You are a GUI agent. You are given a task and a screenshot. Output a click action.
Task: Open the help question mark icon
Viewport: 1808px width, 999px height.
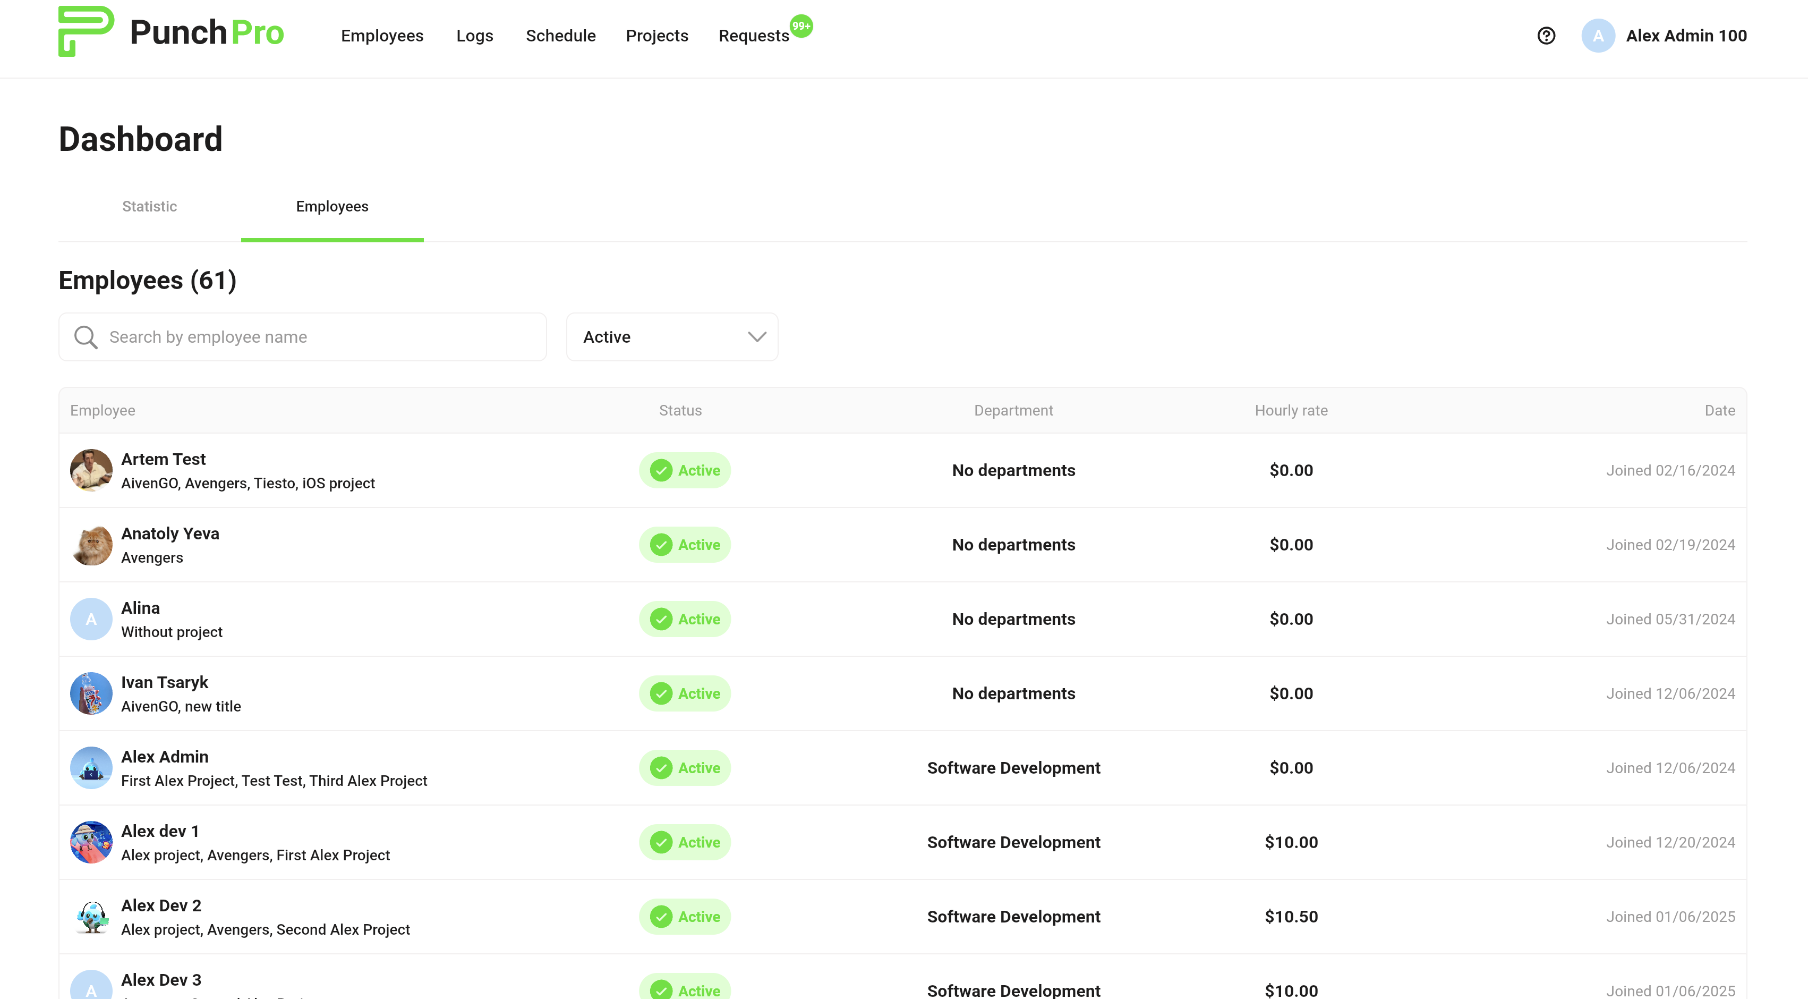pyautogui.click(x=1546, y=36)
